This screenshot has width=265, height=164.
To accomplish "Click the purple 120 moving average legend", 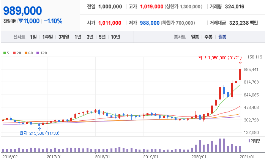I will tap(42, 53).
